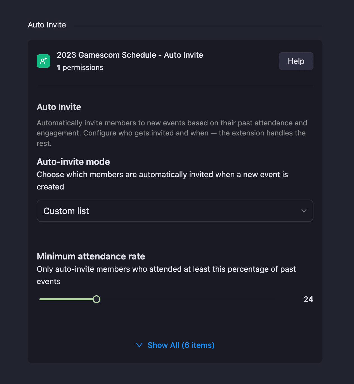
Task: Click the chevron on the Custom list selector
Action: [304, 211]
